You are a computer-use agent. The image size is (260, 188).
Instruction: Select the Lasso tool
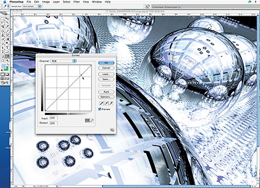pyautogui.click(x=2, y=22)
